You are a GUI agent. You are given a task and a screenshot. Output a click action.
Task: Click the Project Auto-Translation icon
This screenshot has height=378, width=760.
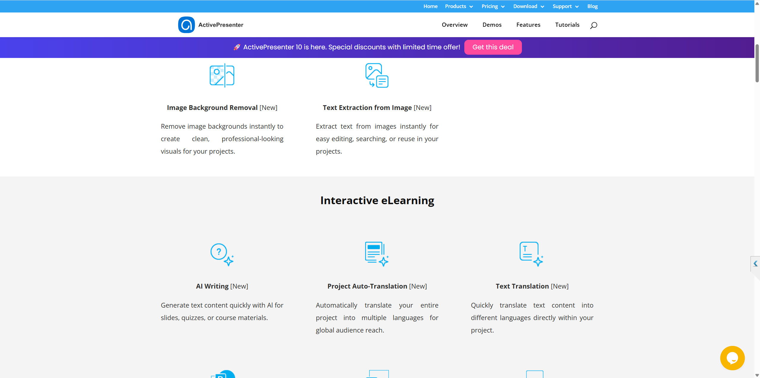pyautogui.click(x=377, y=254)
